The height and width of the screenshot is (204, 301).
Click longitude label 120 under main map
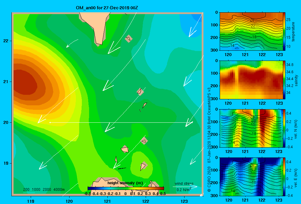[69, 201]
